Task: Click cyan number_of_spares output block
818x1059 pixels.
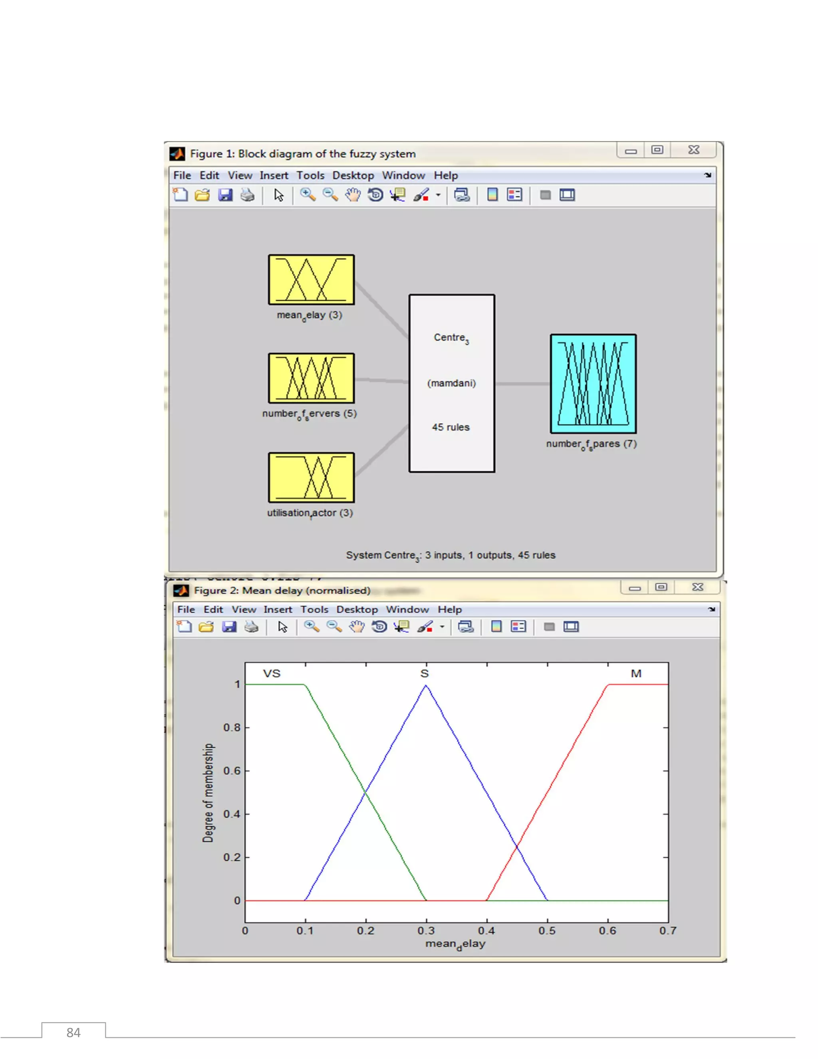Action: pos(593,383)
